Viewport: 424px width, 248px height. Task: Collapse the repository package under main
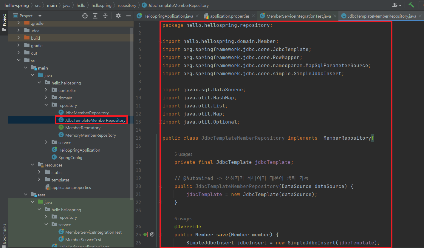click(46, 105)
